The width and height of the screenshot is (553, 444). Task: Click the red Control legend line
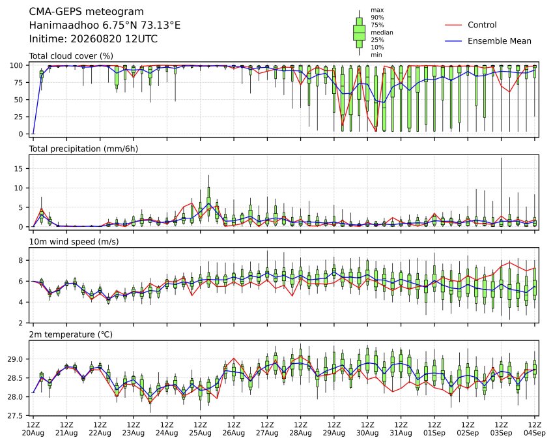coord(453,25)
